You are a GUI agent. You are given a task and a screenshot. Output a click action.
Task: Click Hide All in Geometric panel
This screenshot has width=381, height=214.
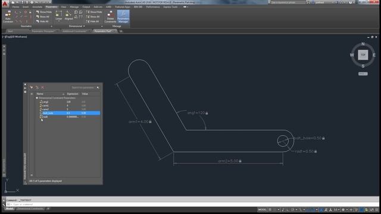42,21
